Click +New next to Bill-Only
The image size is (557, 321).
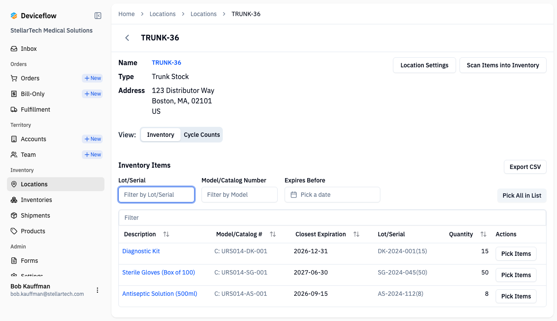pyautogui.click(x=92, y=94)
